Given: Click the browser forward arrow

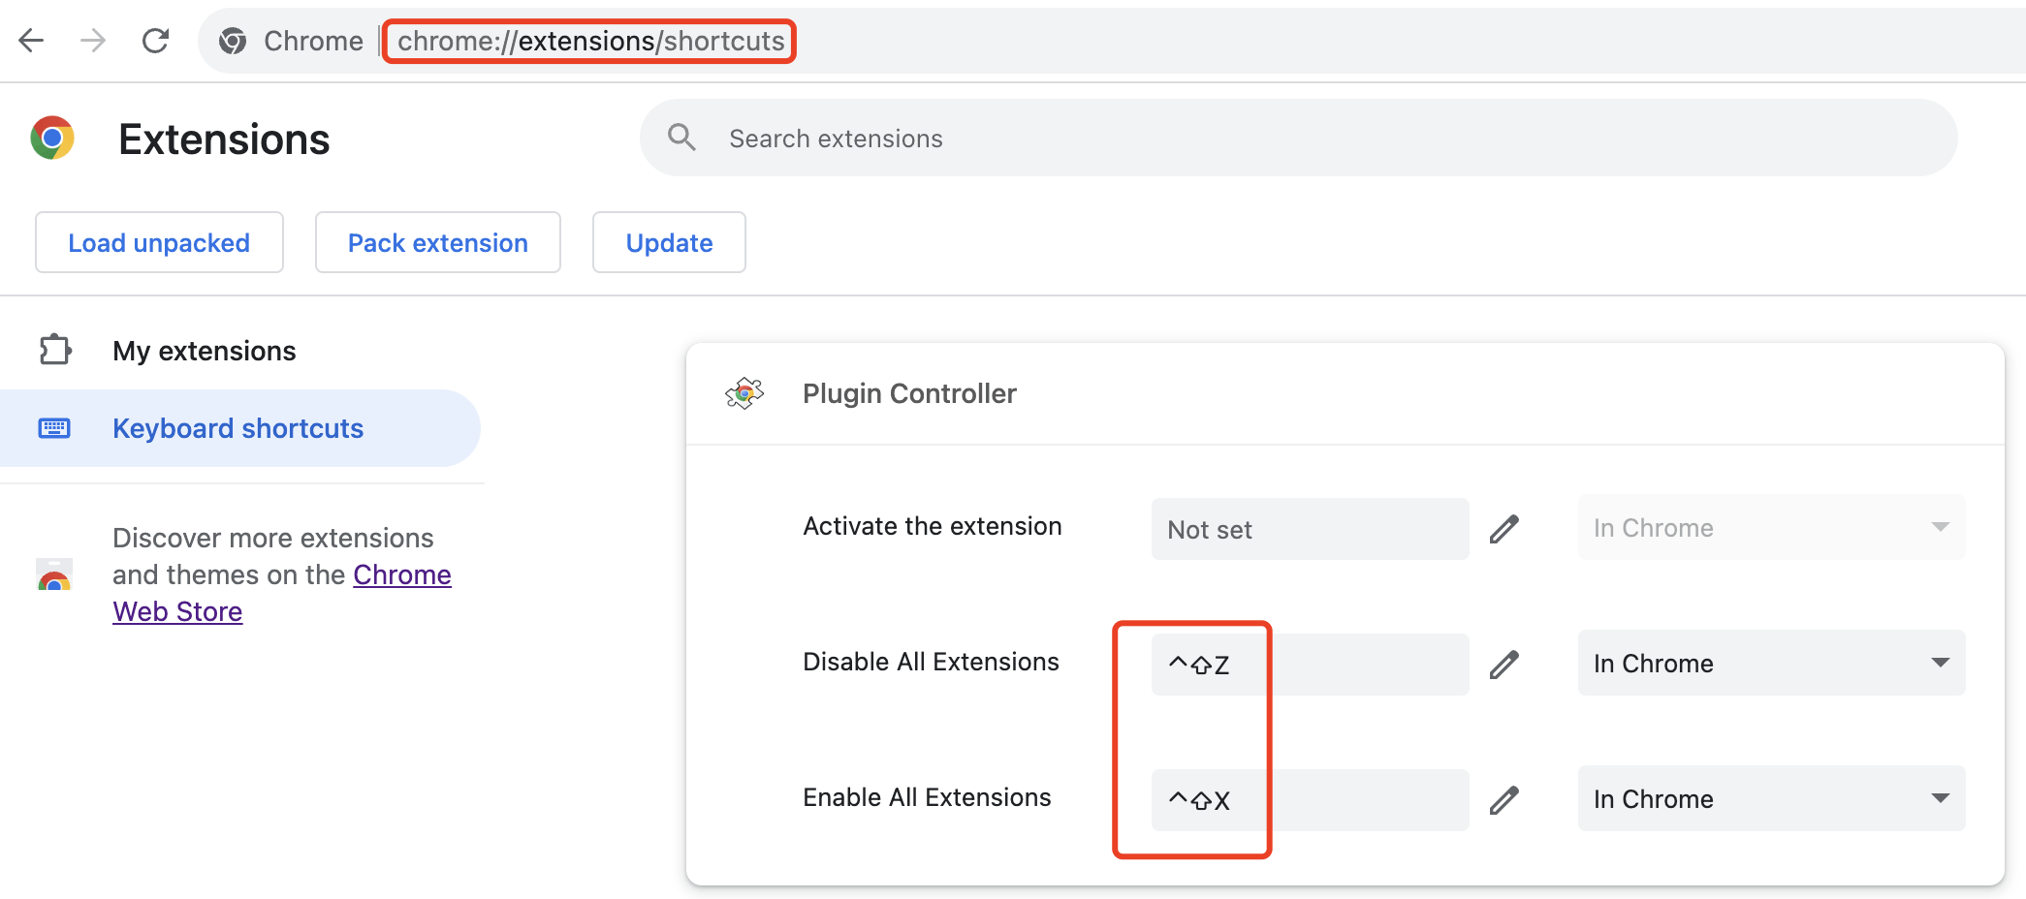Looking at the screenshot, I should (x=93, y=41).
